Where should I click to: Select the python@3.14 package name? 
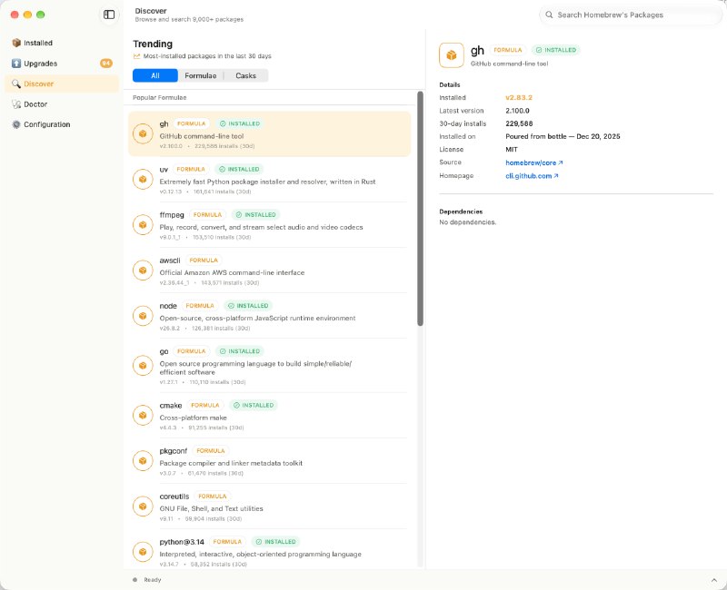(182, 542)
